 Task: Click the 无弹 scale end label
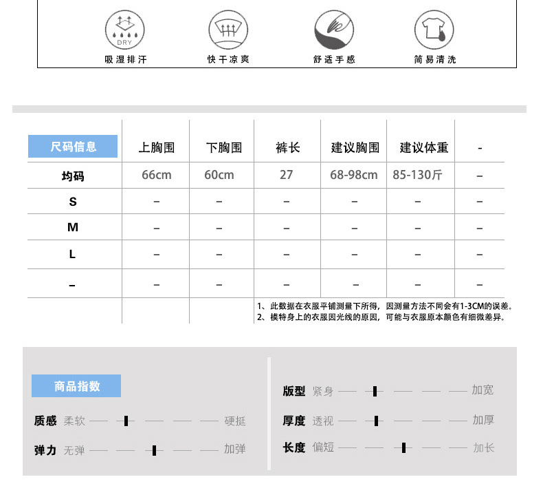pyautogui.click(x=74, y=450)
